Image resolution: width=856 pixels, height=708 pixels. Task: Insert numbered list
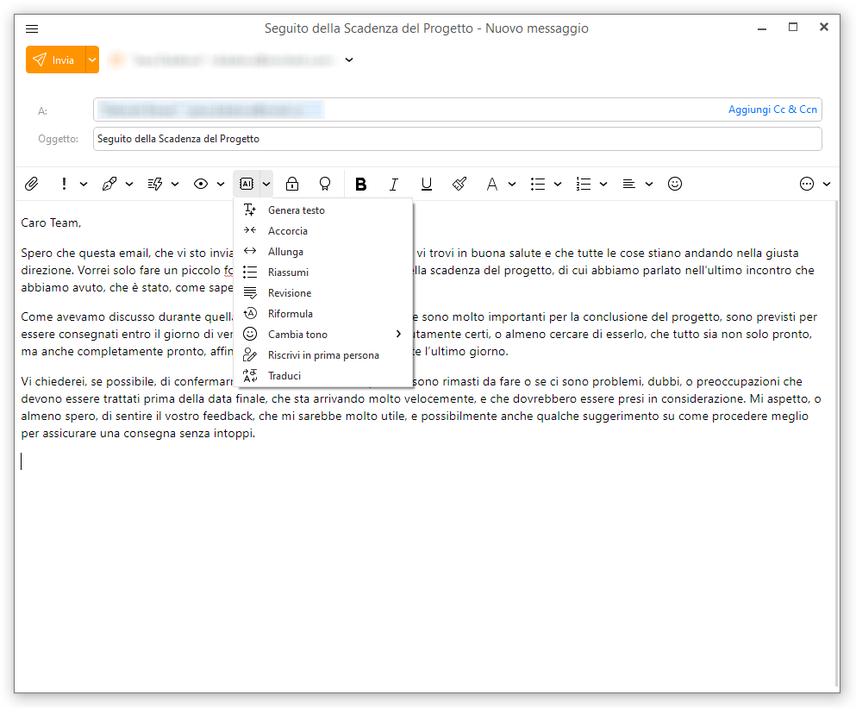tap(584, 184)
